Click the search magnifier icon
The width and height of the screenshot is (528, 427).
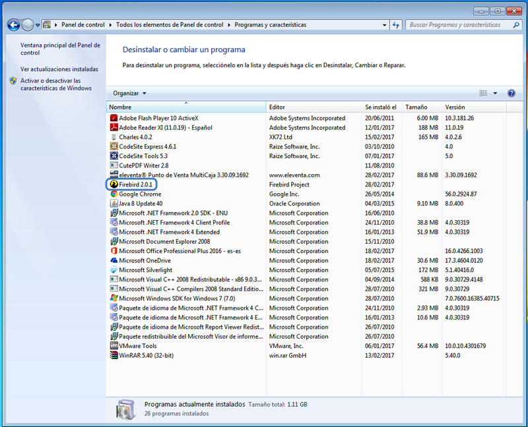coord(516,25)
